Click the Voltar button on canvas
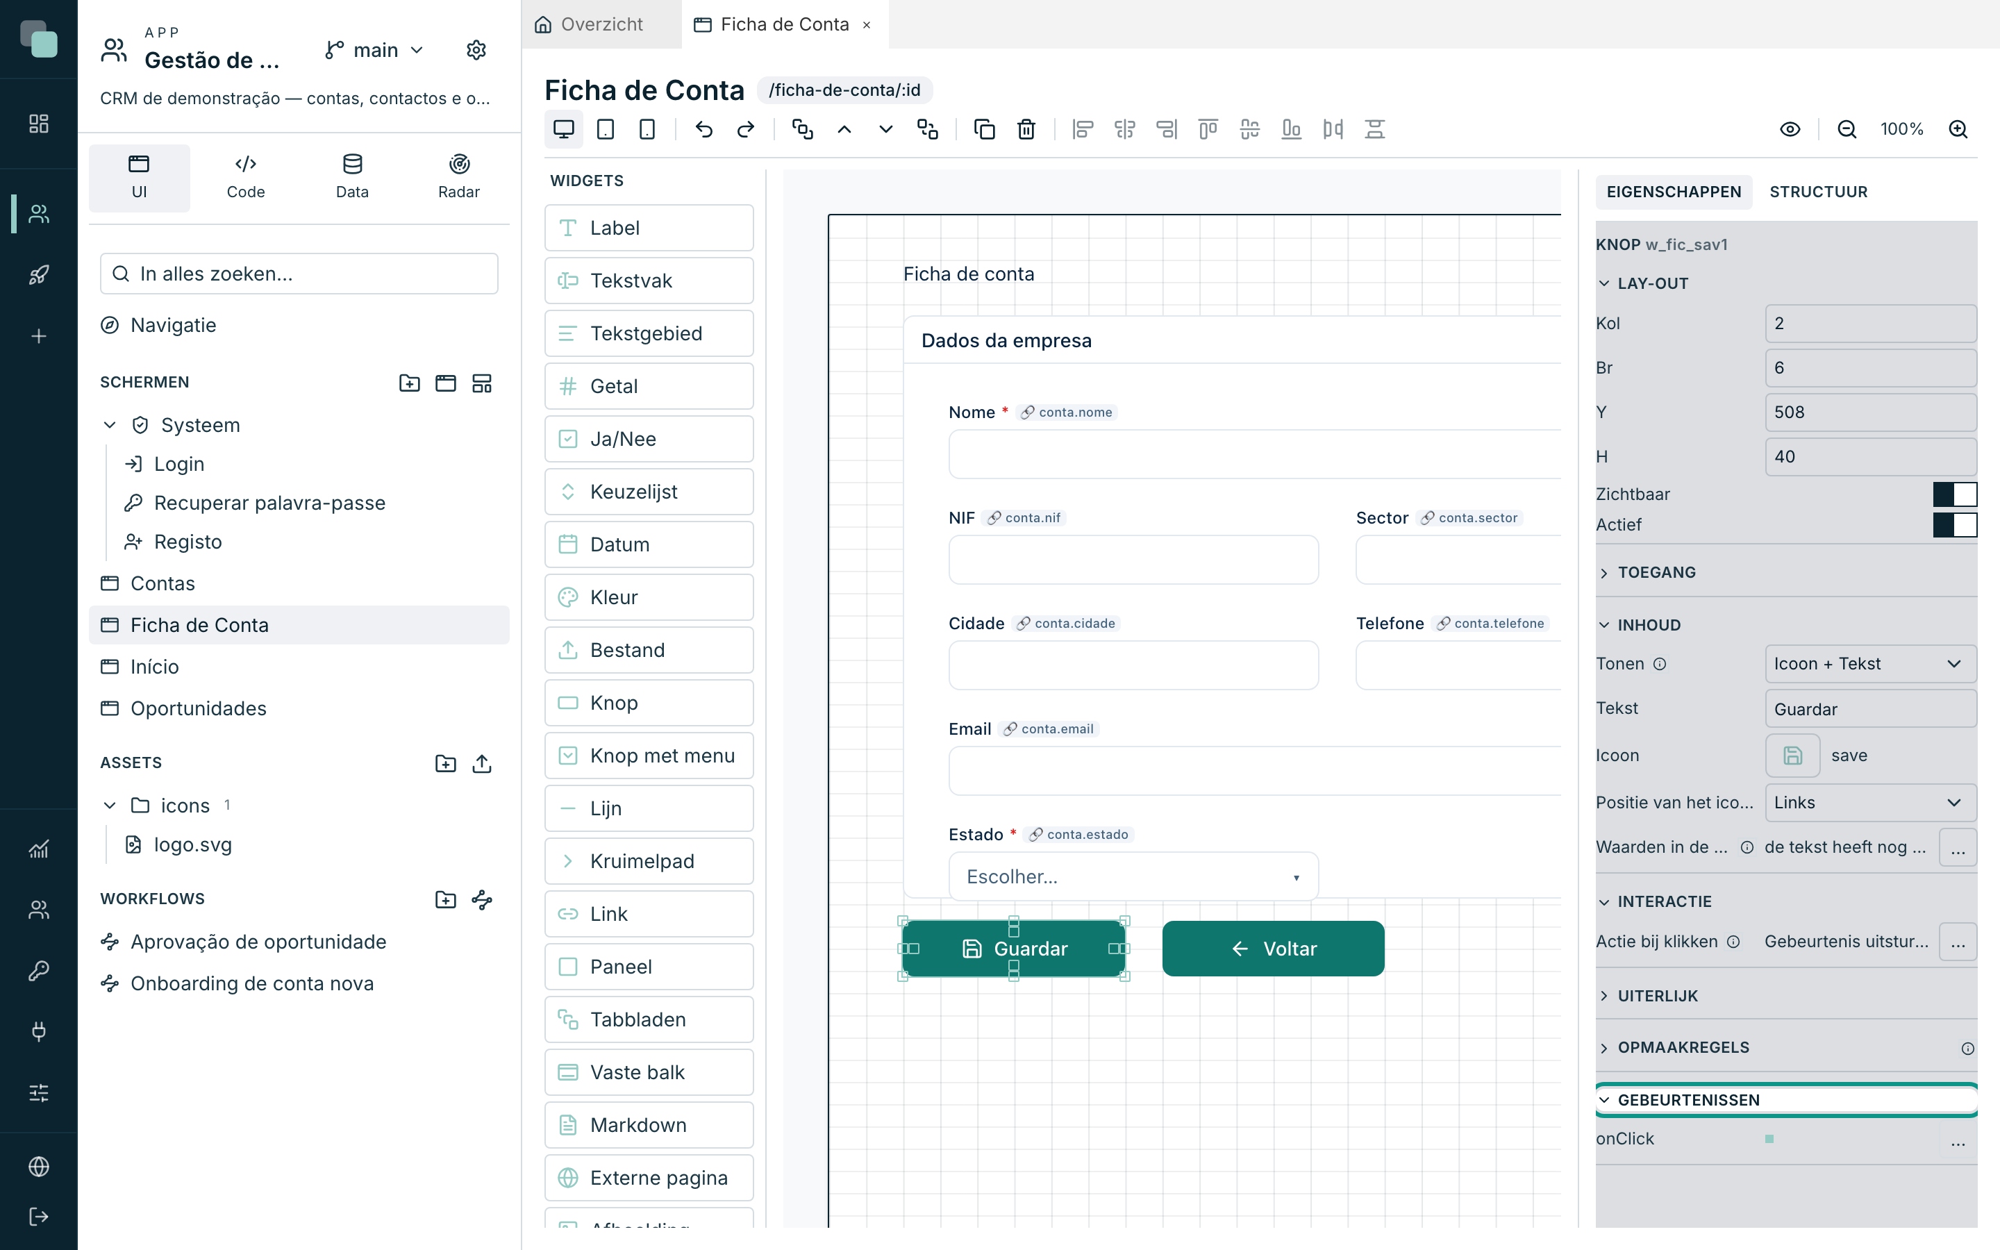Image resolution: width=2000 pixels, height=1250 pixels. (1273, 948)
